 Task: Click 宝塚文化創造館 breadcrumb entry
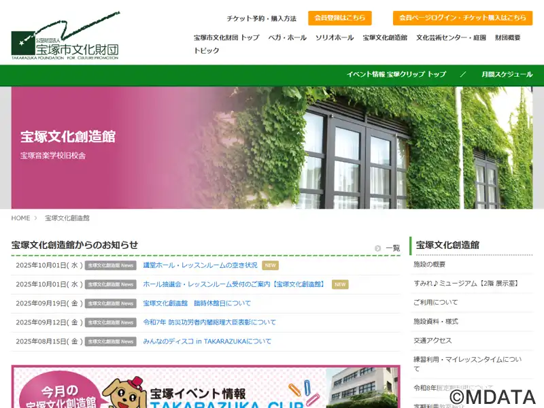(x=67, y=218)
